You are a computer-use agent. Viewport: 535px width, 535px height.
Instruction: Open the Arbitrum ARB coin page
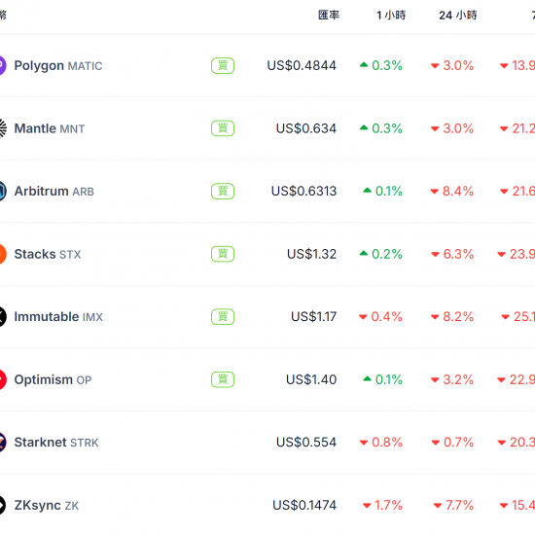click(x=53, y=191)
